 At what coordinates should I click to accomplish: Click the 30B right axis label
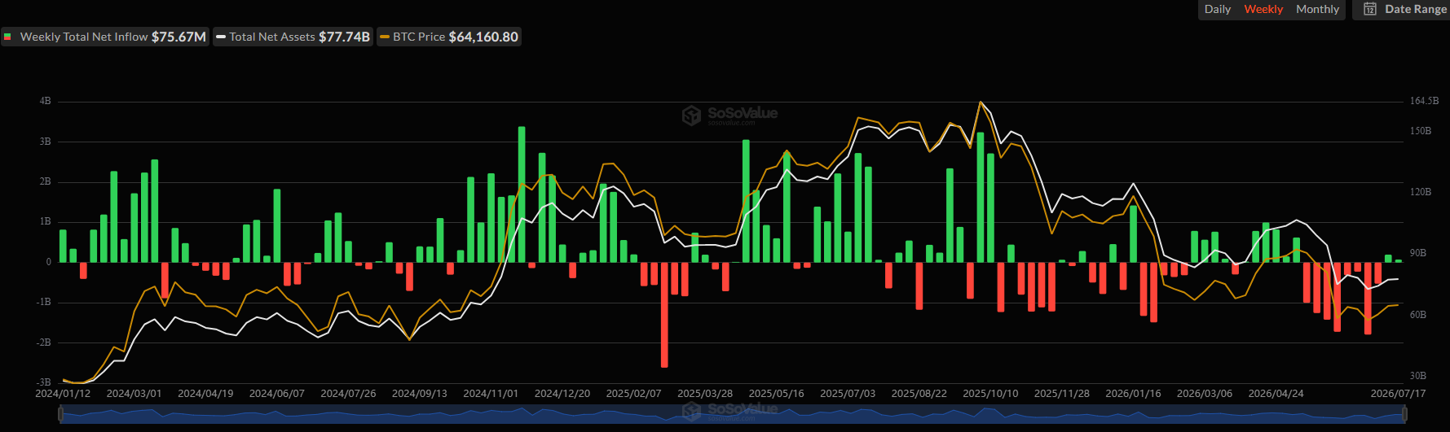pyautogui.click(x=1418, y=376)
